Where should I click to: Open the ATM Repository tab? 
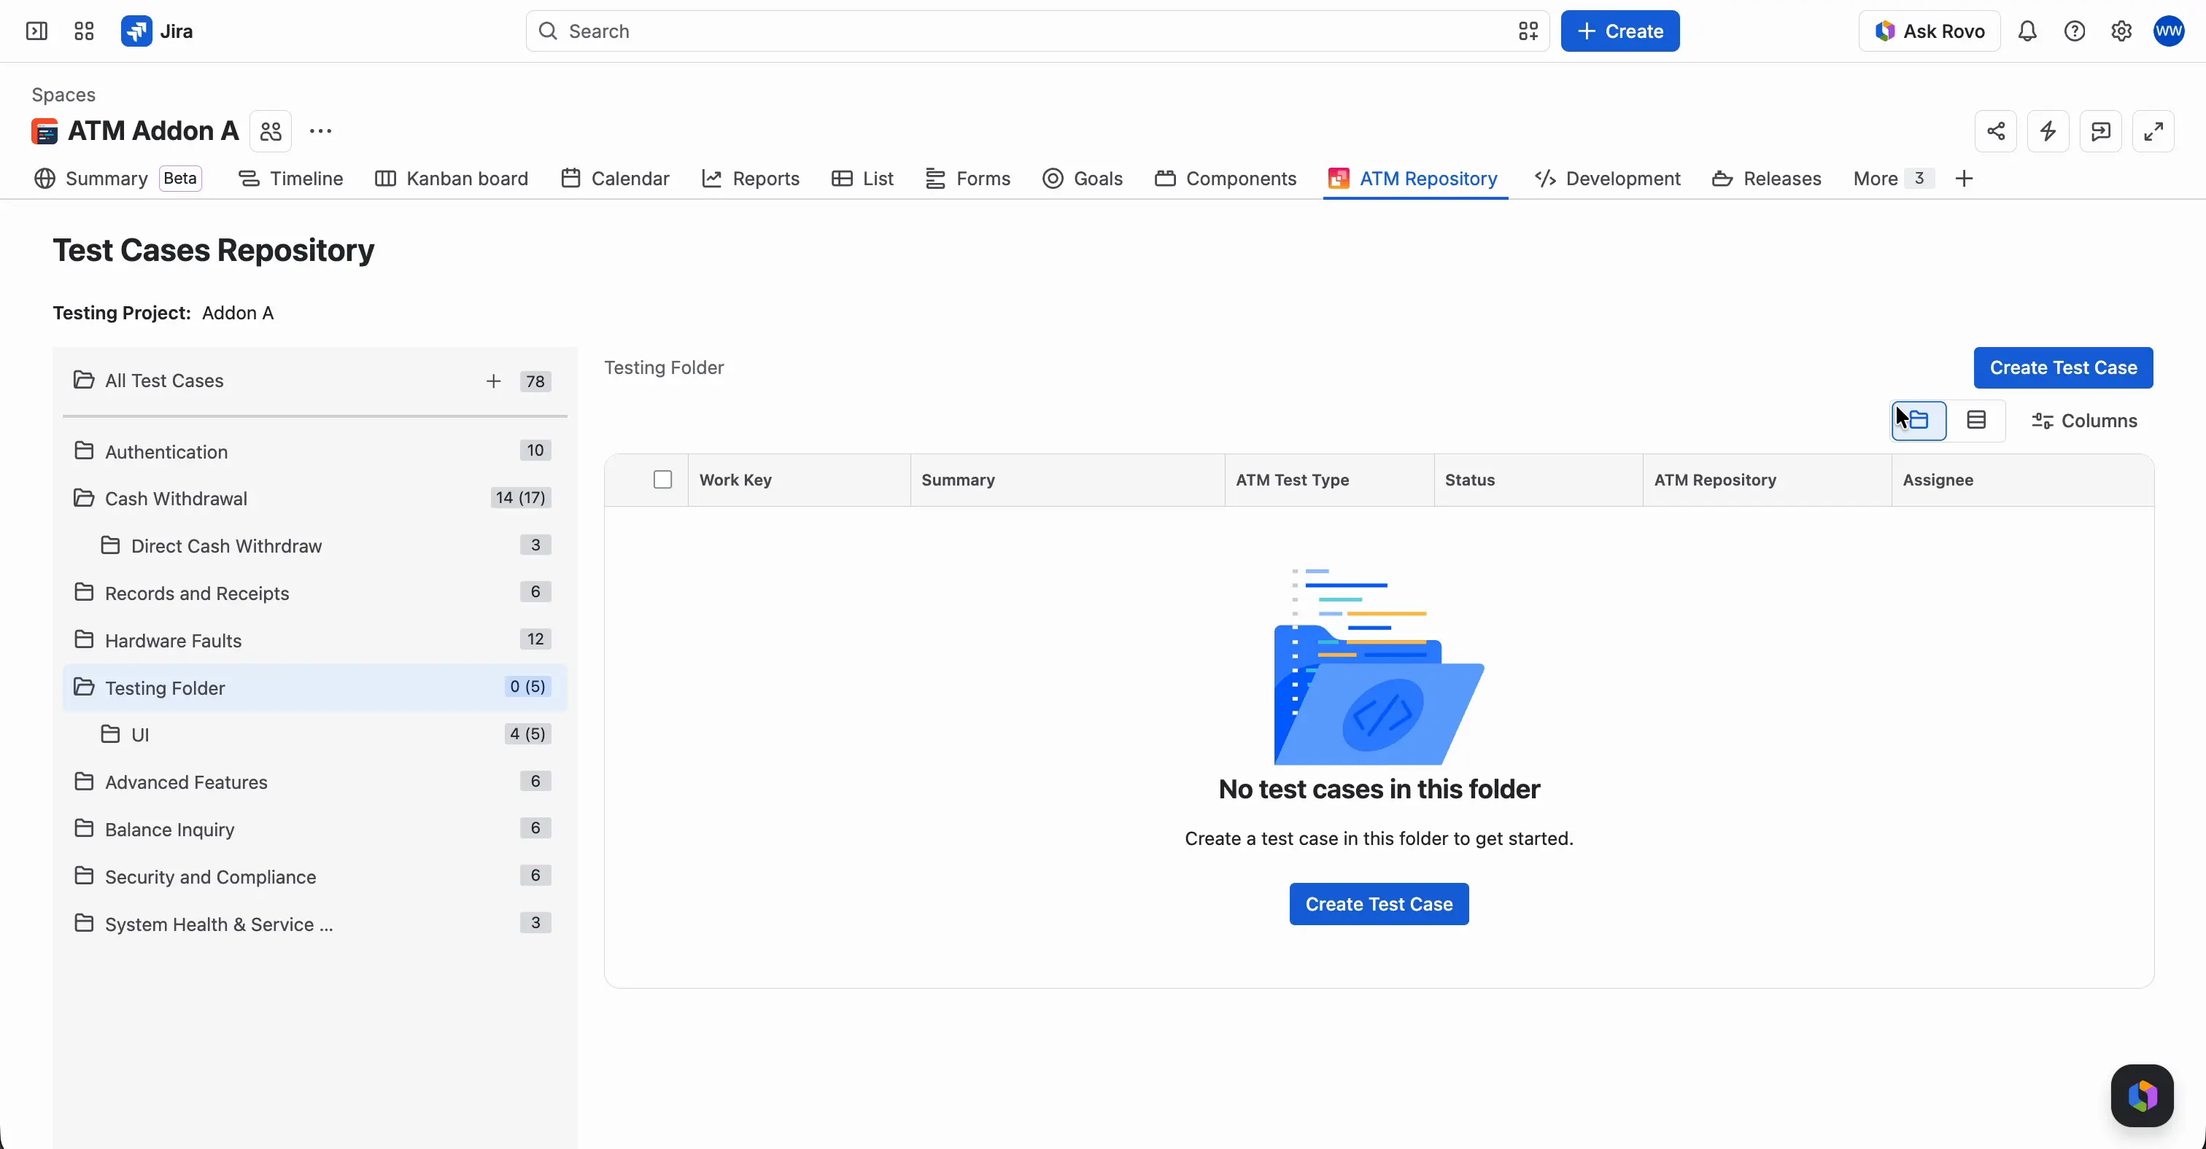1414,178
